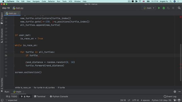Viewport: 182px width, 102px height.
Task: Click the 'while is_race_on' editor breadcrumb
Action: point(23,88)
